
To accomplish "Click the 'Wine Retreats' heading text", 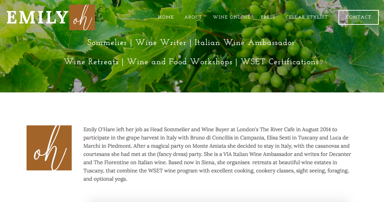I will 91,62.
